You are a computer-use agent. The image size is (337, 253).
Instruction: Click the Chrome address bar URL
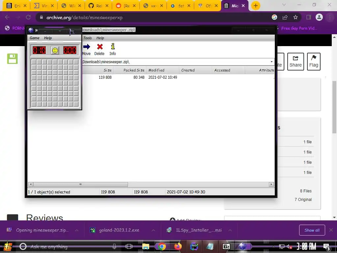(x=85, y=17)
